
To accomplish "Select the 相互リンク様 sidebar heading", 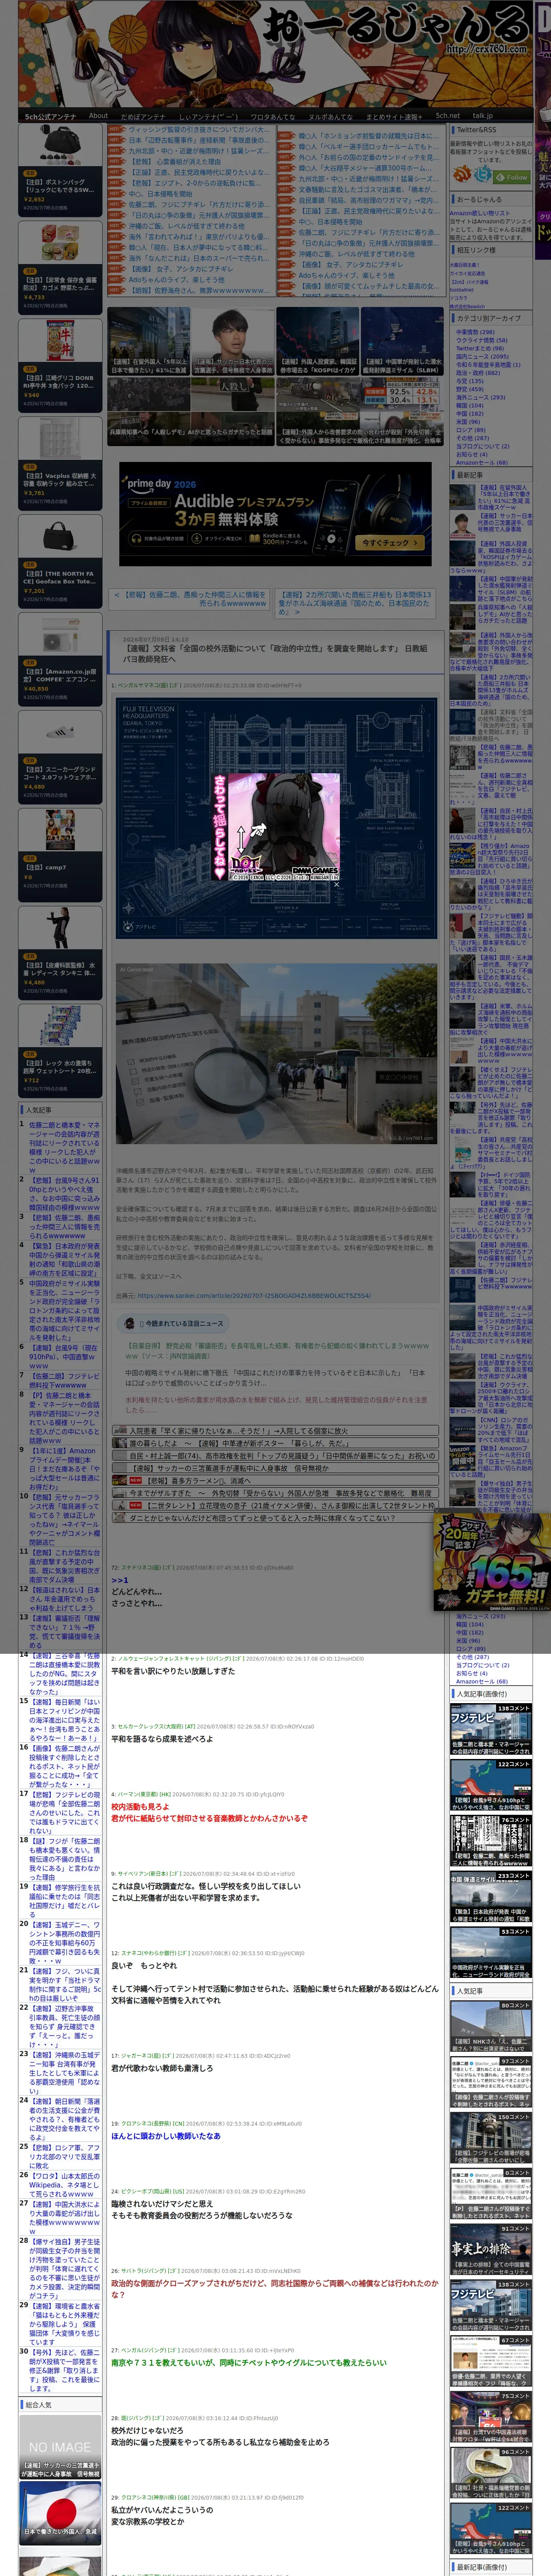I will pos(476,250).
